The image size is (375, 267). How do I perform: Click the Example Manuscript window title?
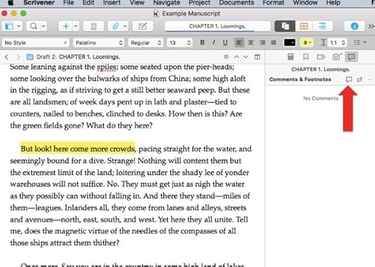[191, 13]
